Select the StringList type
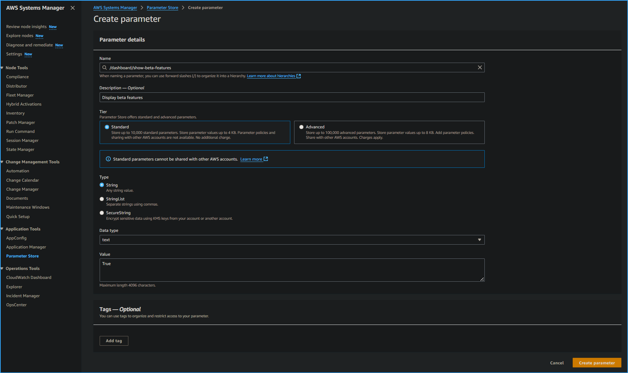628x373 pixels. pos(101,199)
